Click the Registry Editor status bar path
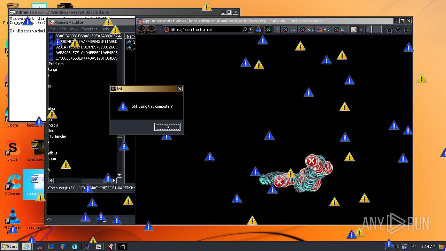The width and height of the screenshot is (446, 251). tap(91, 188)
